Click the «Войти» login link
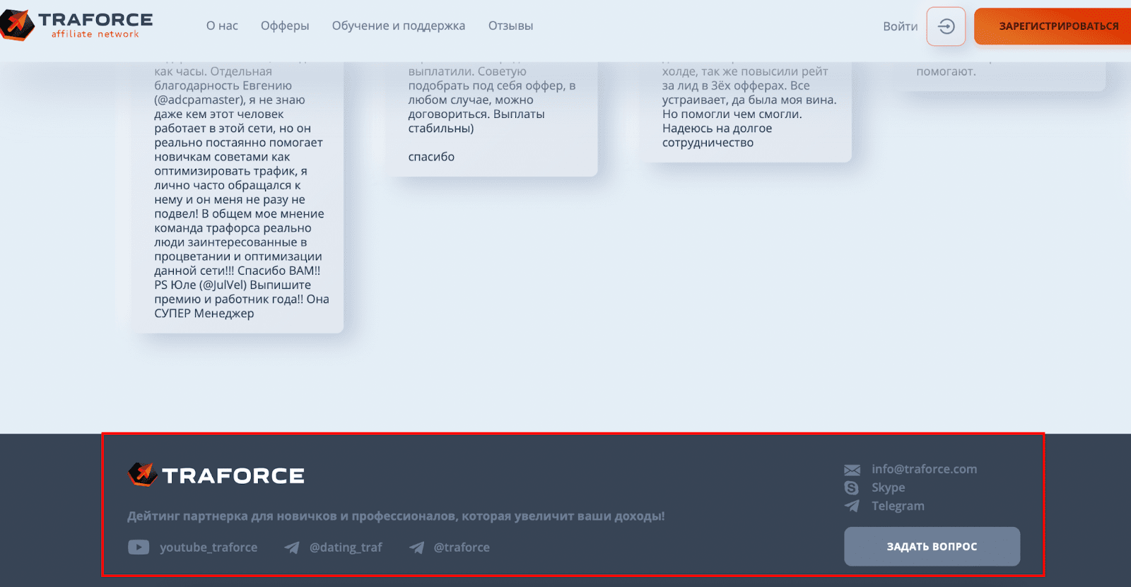This screenshot has height=587, width=1131. 900,27
